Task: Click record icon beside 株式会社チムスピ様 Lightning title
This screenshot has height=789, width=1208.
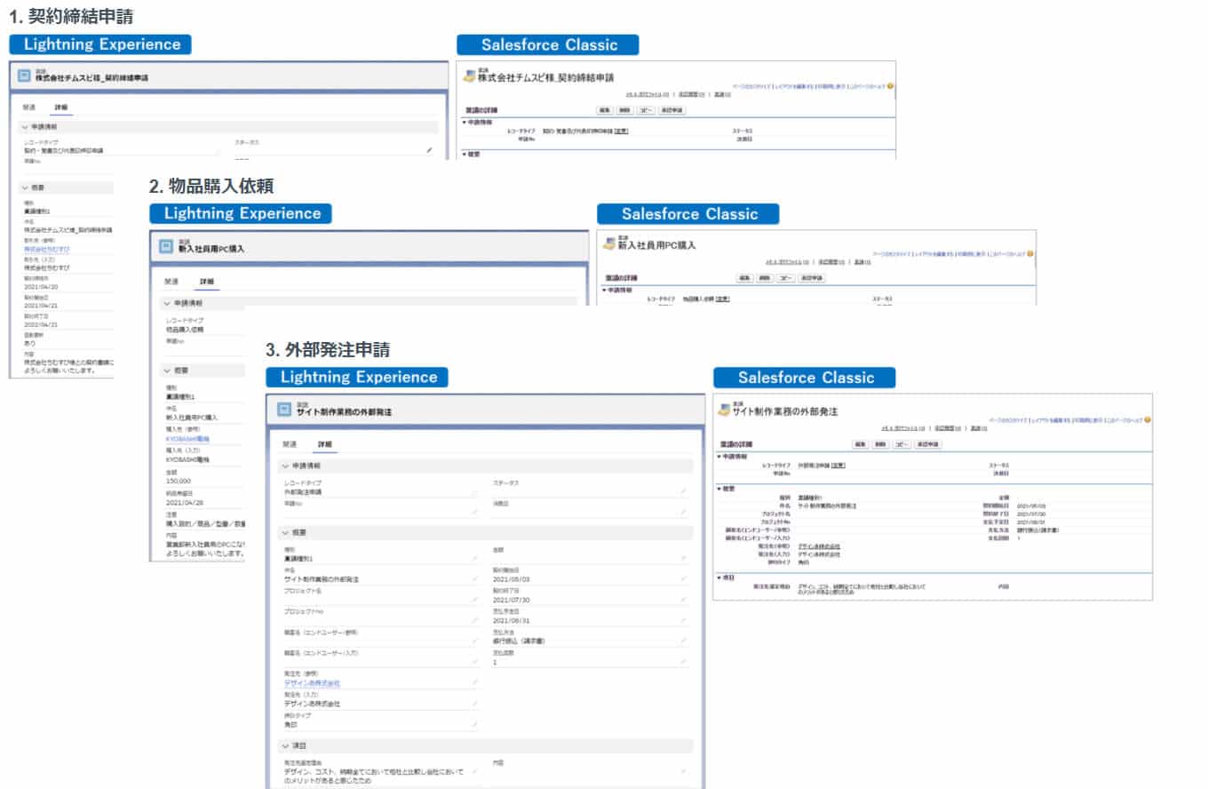Action: (x=26, y=76)
